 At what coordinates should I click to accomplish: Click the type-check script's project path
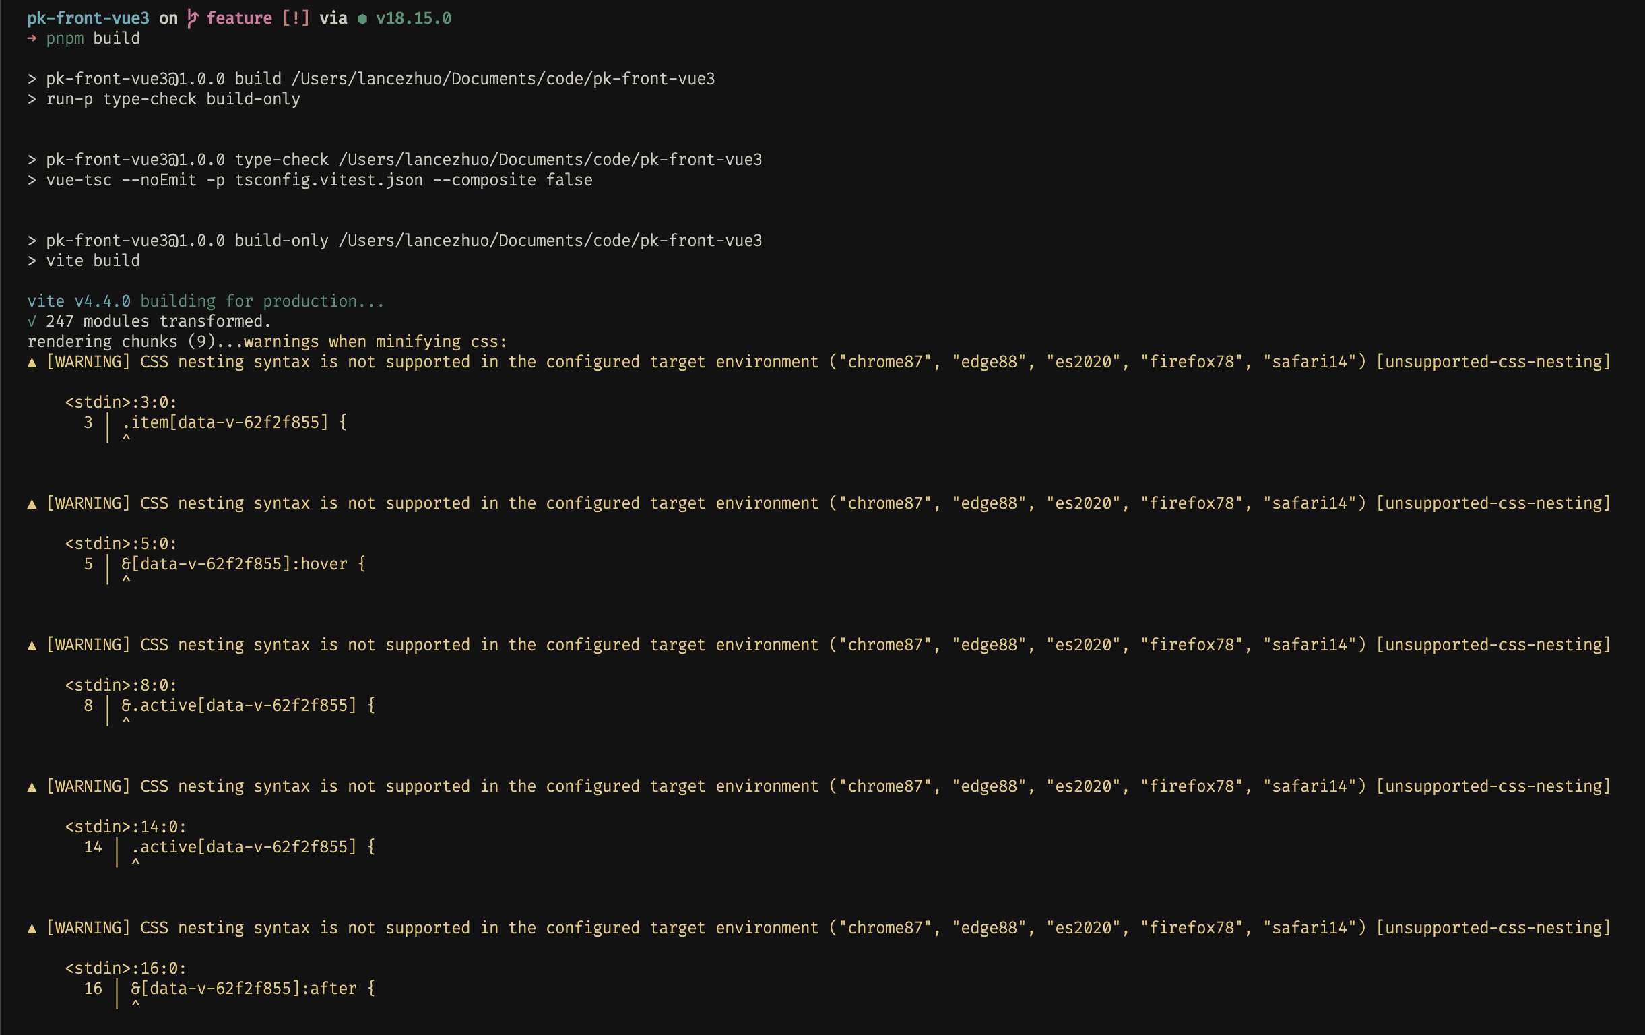(550, 160)
